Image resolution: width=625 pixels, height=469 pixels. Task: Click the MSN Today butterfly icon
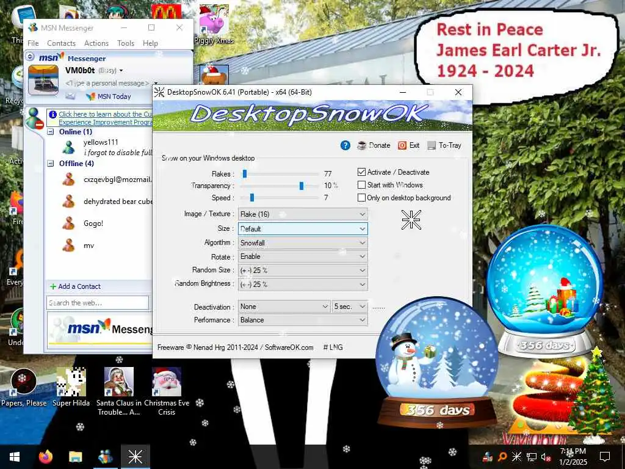tap(91, 96)
